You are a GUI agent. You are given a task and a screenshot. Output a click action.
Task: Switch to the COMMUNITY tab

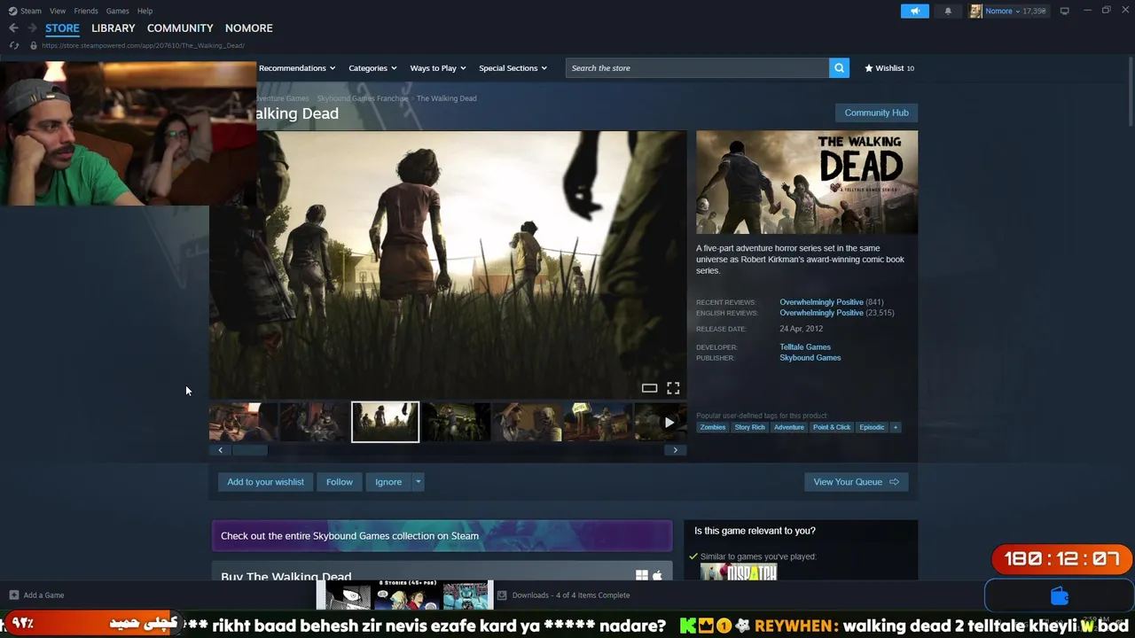click(x=180, y=28)
